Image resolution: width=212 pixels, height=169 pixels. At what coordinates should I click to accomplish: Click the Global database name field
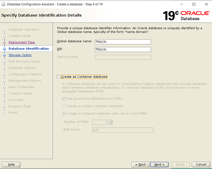click(123, 41)
